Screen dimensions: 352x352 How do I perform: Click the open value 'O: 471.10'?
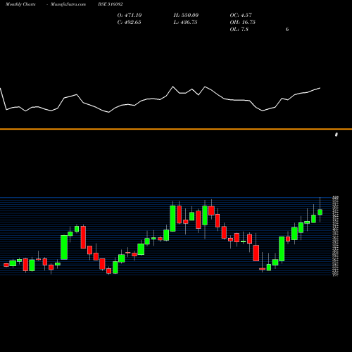(130, 15)
